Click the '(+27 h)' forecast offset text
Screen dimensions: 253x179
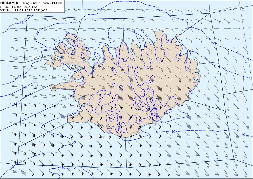(x=46, y=10)
